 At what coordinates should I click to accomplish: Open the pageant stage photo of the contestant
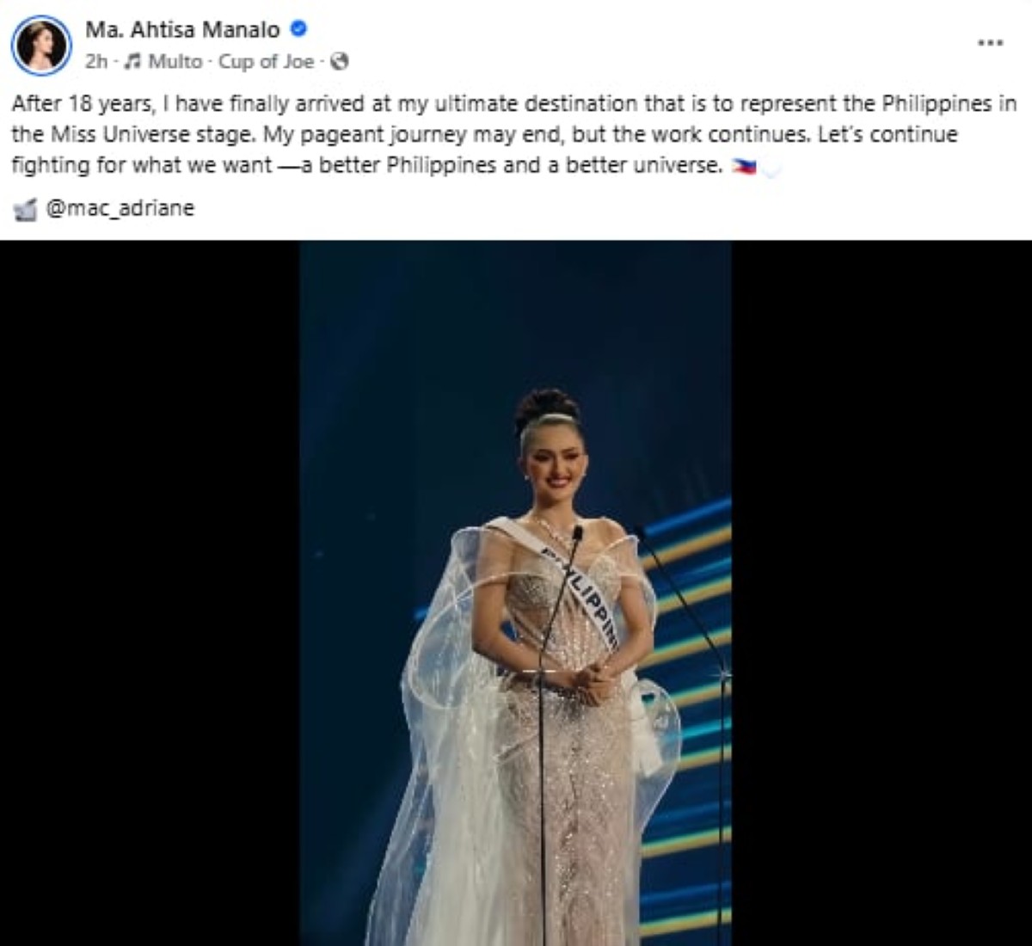(515, 593)
